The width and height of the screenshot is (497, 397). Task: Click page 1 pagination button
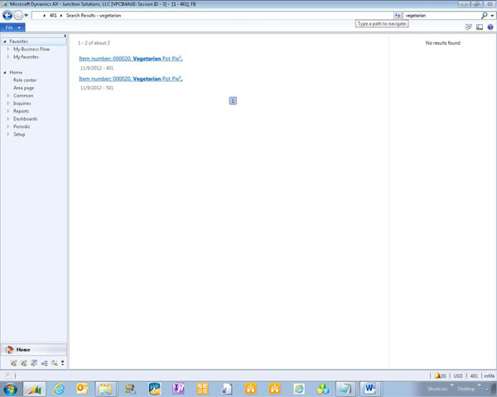point(233,101)
